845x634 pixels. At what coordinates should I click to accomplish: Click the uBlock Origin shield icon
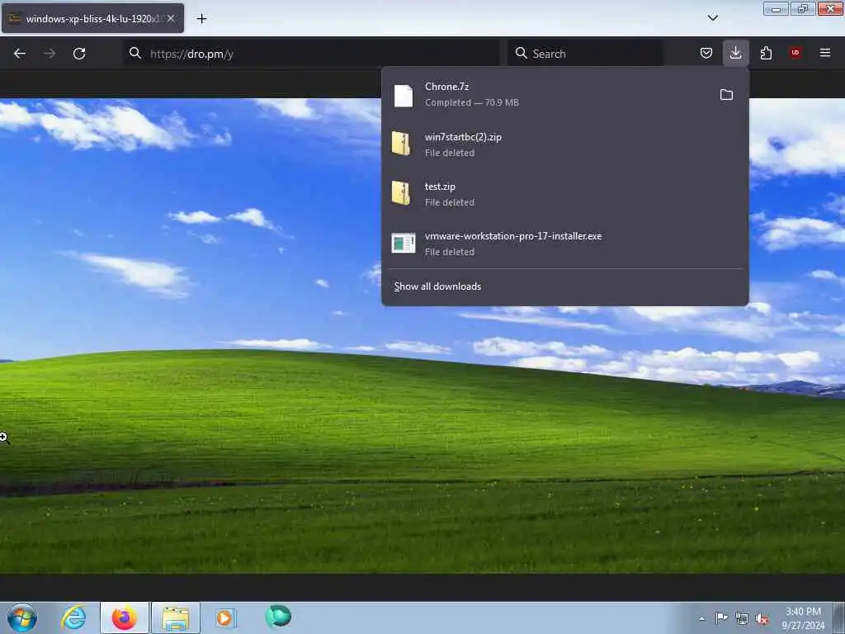click(795, 53)
